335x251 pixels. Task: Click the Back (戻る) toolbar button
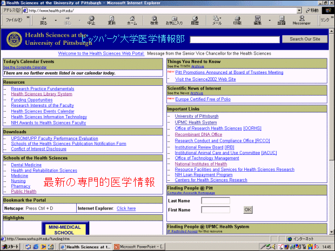pyautogui.click(x=43, y=20)
